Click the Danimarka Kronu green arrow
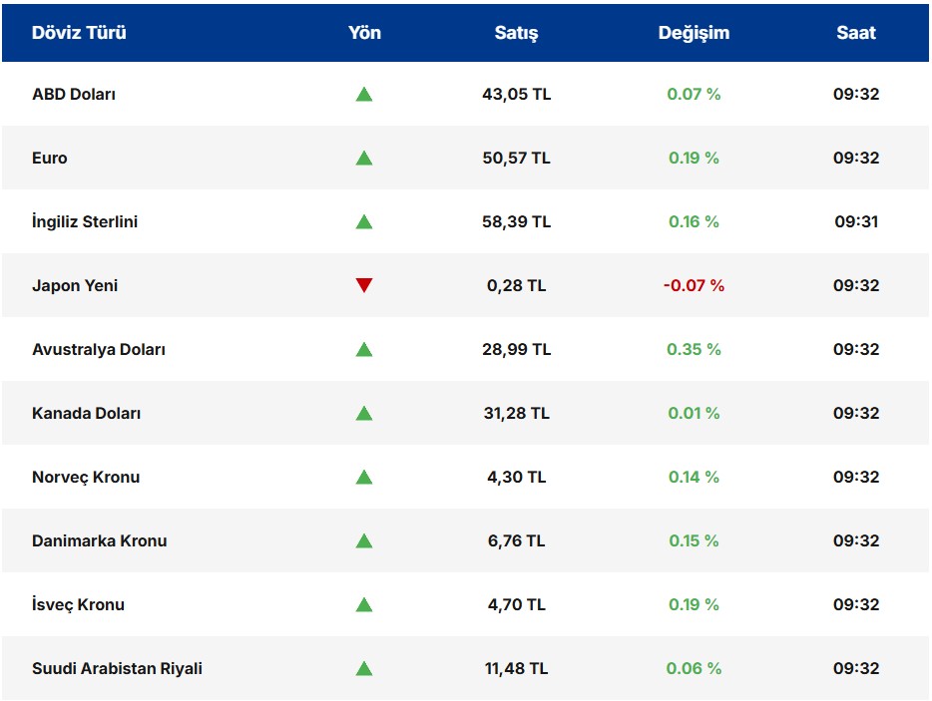The height and width of the screenshot is (701, 932). [364, 541]
